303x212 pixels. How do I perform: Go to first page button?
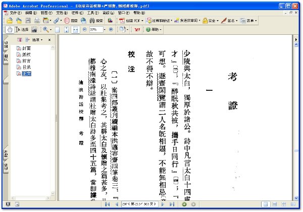coord(107,204)
